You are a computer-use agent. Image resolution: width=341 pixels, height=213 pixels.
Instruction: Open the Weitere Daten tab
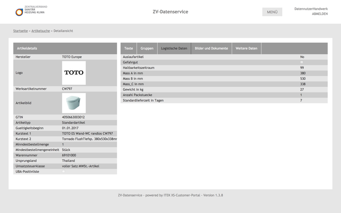pos(246,48)
